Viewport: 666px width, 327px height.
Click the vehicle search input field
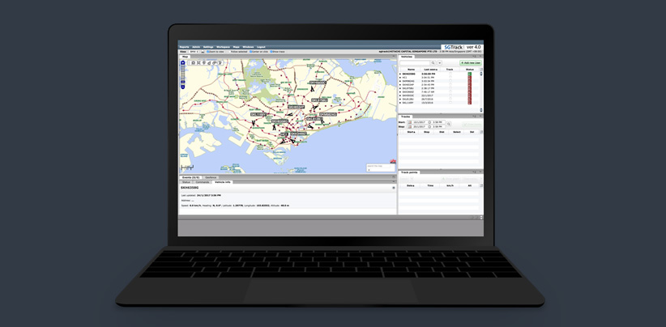tap(415, 62)
